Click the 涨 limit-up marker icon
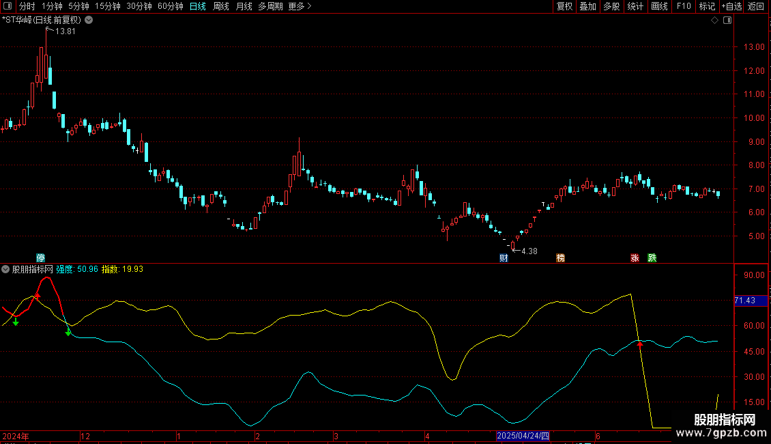The image size is (771, 444). [x=635, y=258]
